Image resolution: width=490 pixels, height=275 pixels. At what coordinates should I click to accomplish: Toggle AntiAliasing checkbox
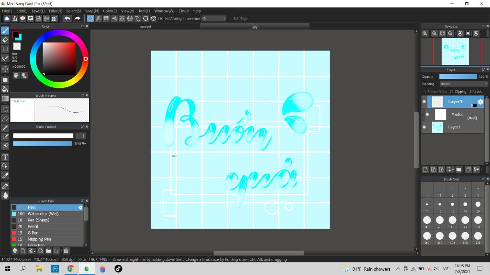tap(162, 19)
